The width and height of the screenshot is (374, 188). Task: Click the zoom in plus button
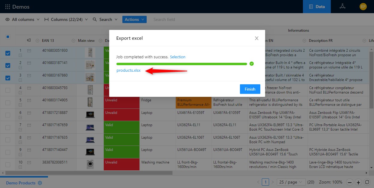point(358,182)
